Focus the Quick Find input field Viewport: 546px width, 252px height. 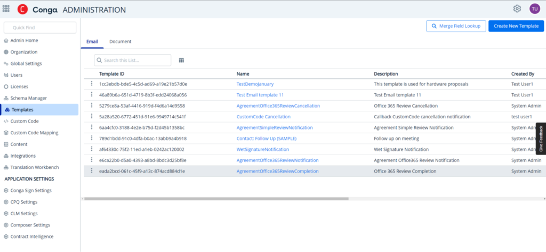pyautogui.click(x=39, y=28)
